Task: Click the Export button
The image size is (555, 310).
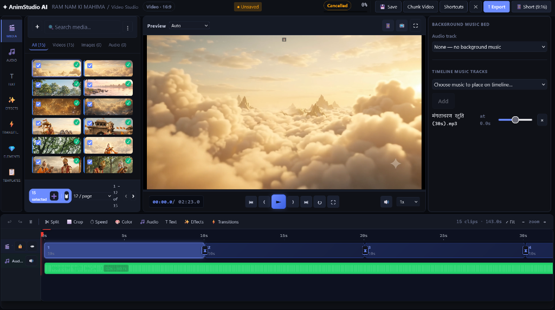Action: coord(496,6)
